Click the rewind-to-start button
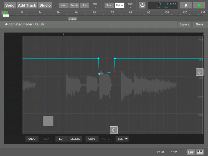 coord(186,5)
